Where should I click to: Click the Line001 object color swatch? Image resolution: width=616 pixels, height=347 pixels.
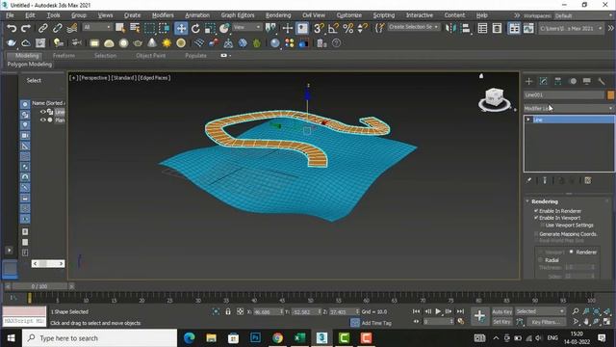[x=610, y=94]
